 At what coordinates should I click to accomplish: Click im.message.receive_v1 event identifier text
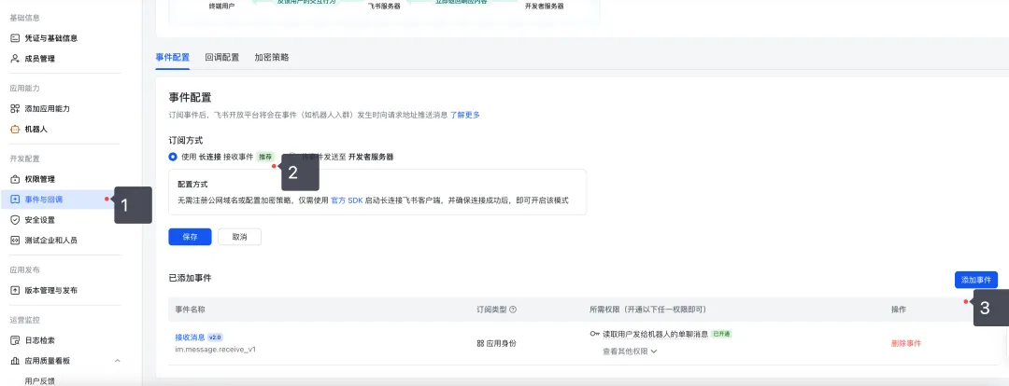(216, 350)
